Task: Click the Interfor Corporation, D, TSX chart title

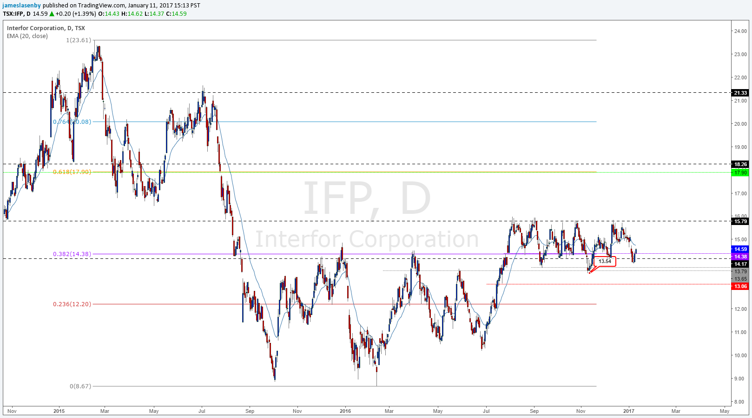Action: coord(46,28)
